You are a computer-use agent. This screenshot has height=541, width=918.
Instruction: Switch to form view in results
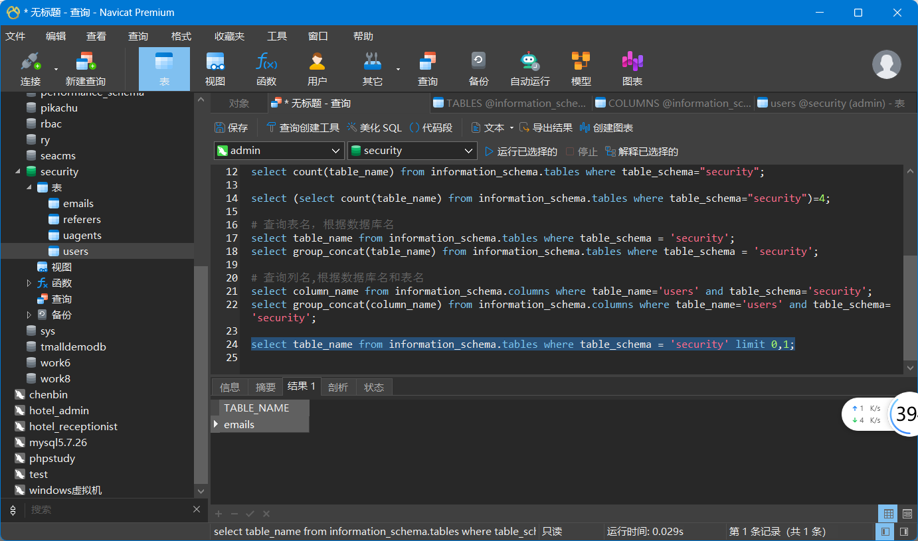tap(907, 513)
